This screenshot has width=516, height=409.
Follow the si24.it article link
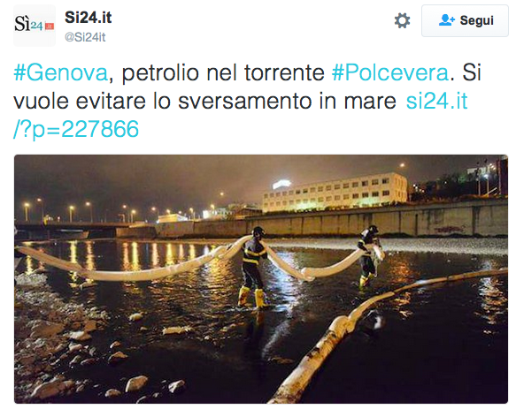pyautogui.click(x=436, y=101)
